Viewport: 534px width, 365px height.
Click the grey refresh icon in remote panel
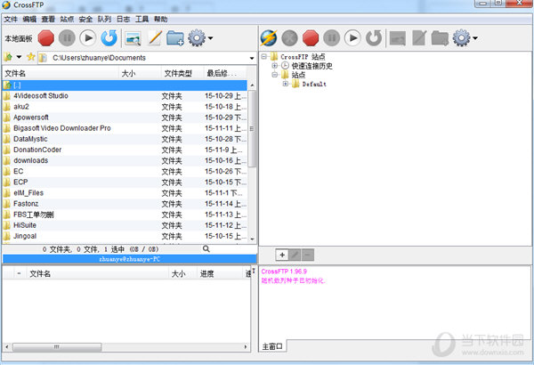tap(374, 37)
